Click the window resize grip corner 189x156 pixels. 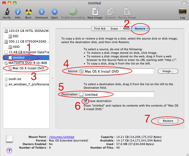[x=187, y=154]
